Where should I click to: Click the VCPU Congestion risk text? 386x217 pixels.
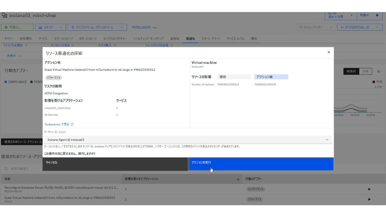click(x=56, y=93)
